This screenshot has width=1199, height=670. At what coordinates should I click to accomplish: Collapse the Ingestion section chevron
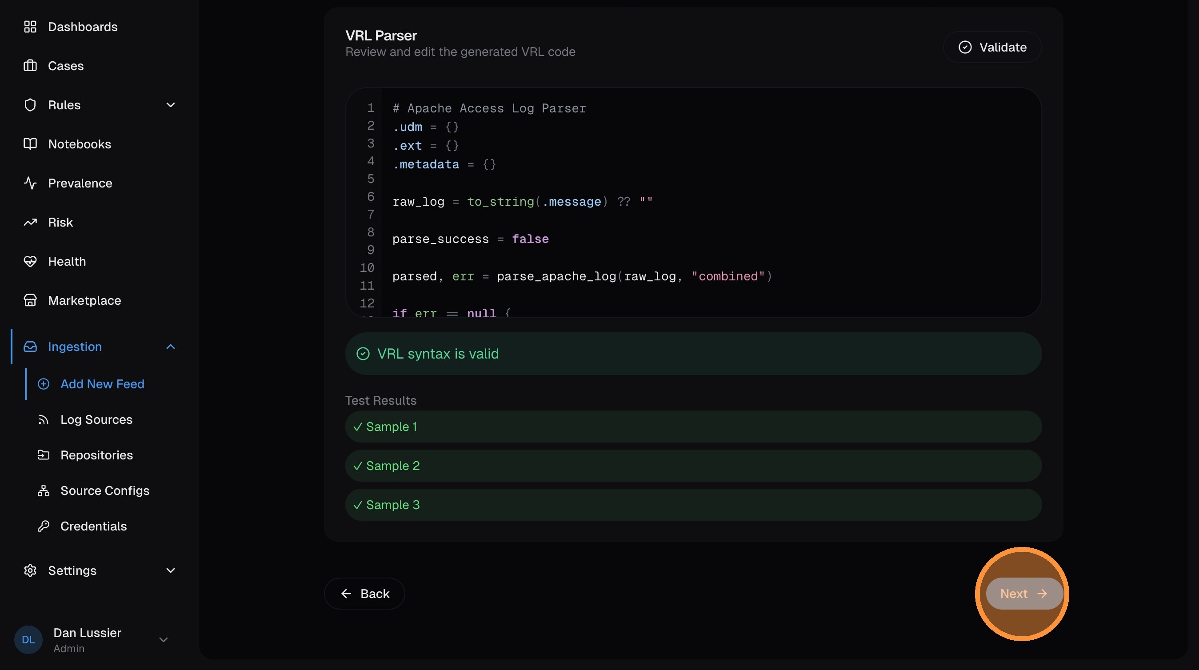click(170, 347)
